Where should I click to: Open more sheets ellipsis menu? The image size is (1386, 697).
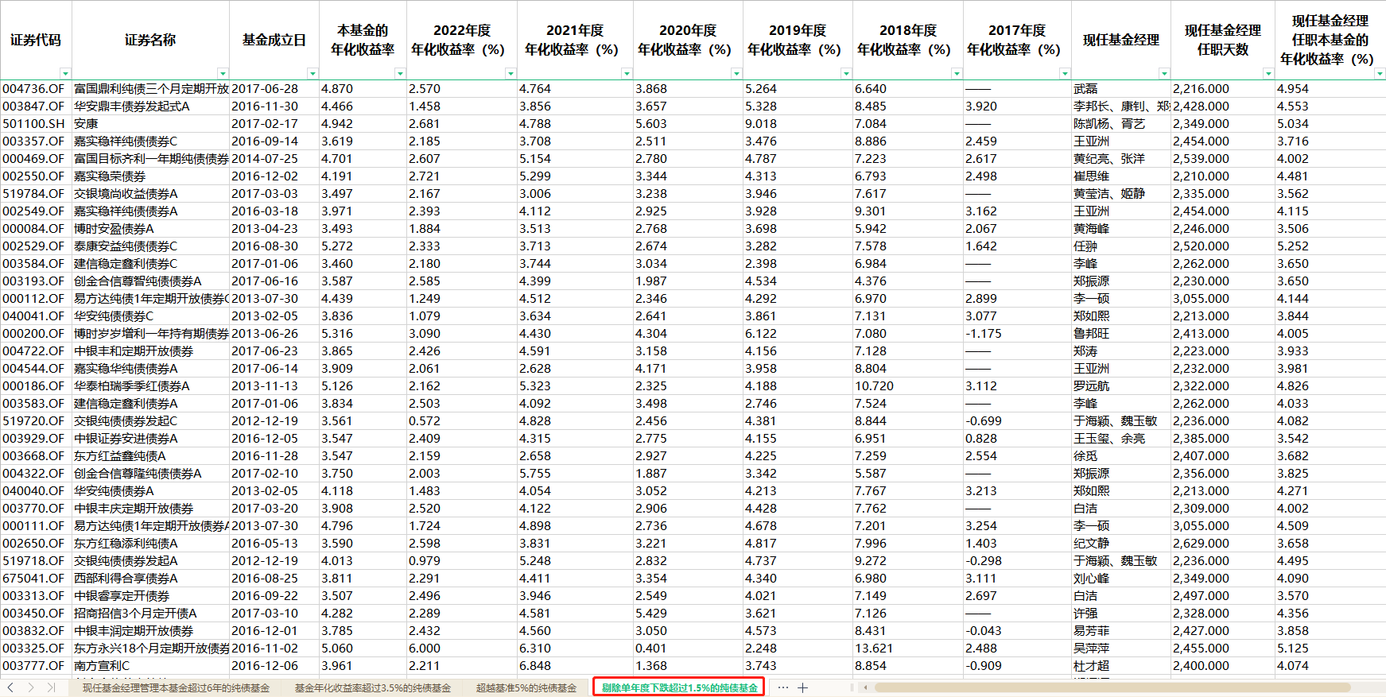[x=783, y=687]
